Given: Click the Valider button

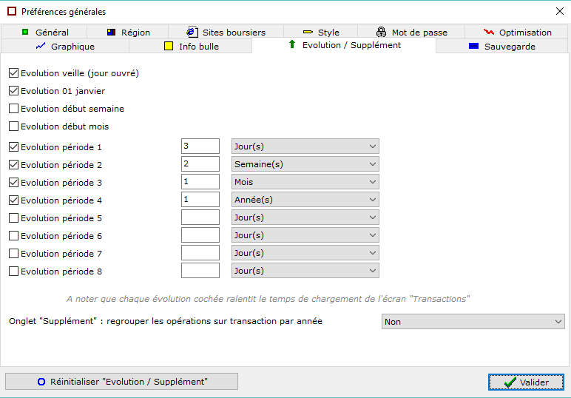Looking at the screenshot, I should pyautogui.click(x=526, y=382).
